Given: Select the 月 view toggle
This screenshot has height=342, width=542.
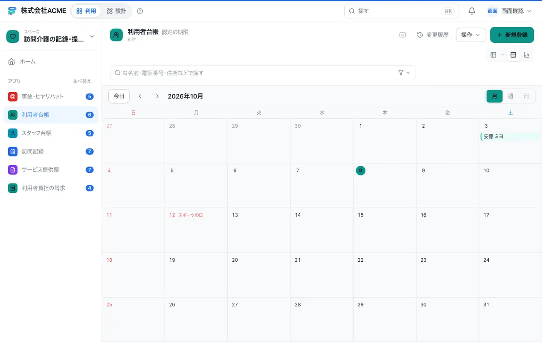Looking at the screenshot, I should pyautogui.click(x=495, y=96).
